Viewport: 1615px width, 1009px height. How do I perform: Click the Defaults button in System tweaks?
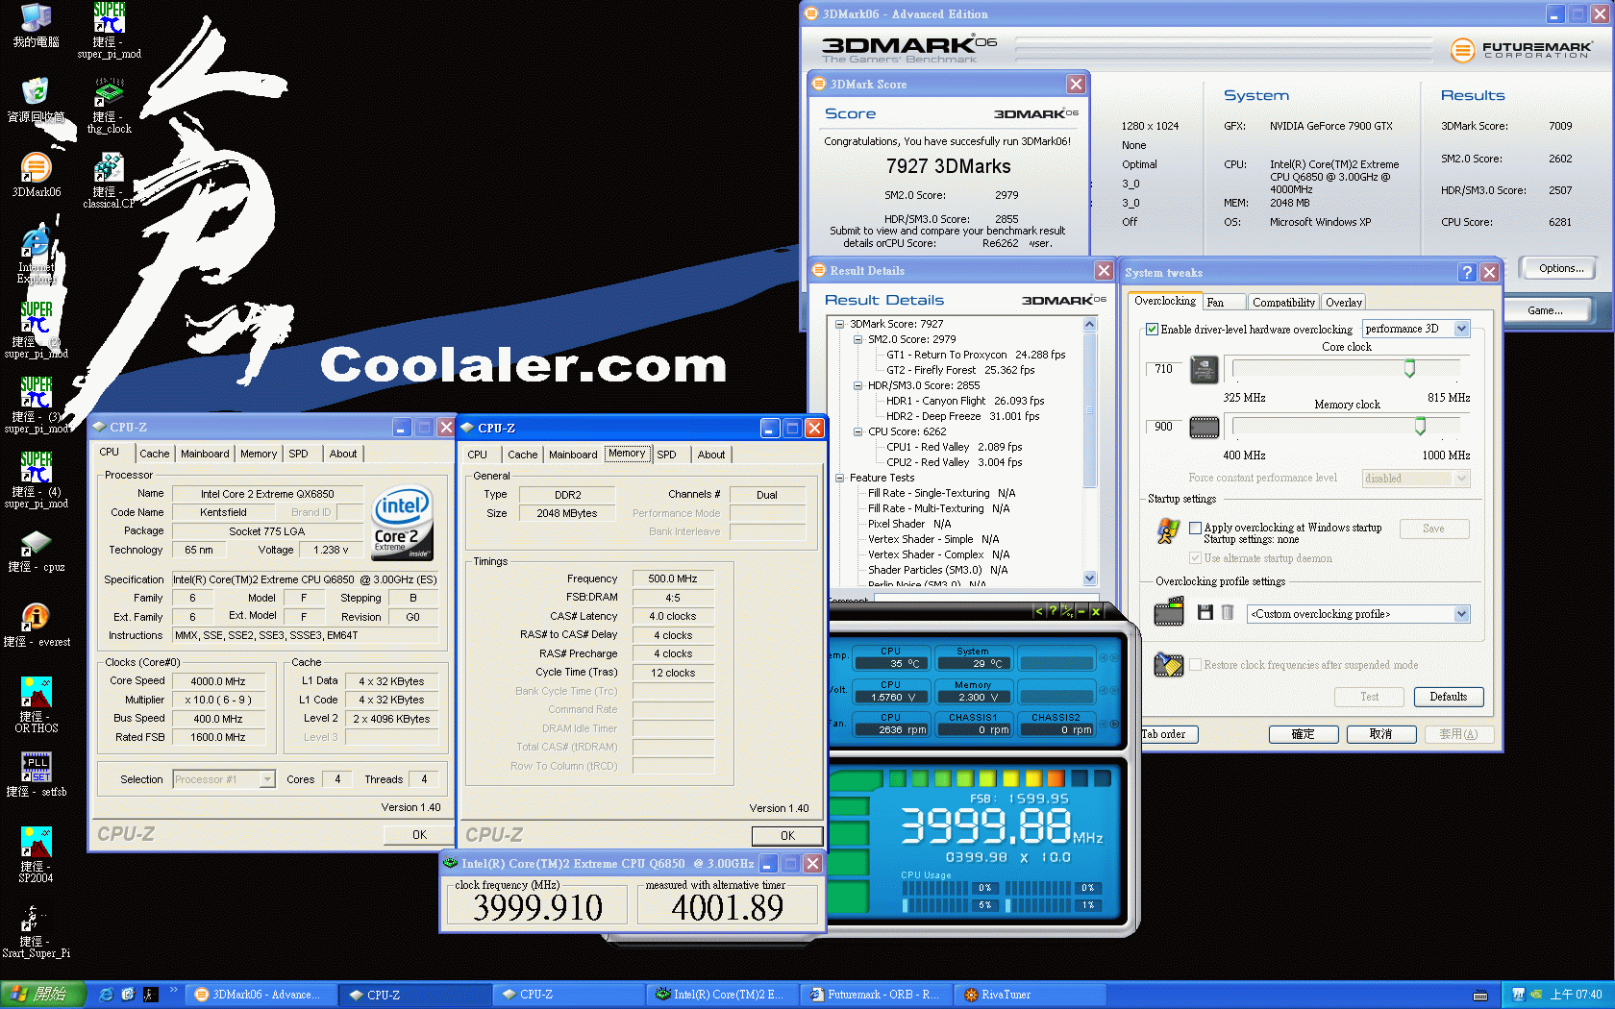pos(1448,697)
